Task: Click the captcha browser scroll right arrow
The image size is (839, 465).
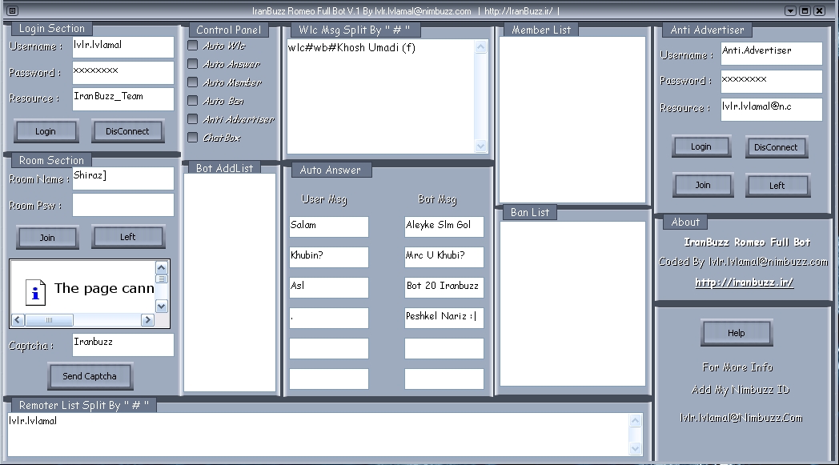Action: tap(147, 320)
